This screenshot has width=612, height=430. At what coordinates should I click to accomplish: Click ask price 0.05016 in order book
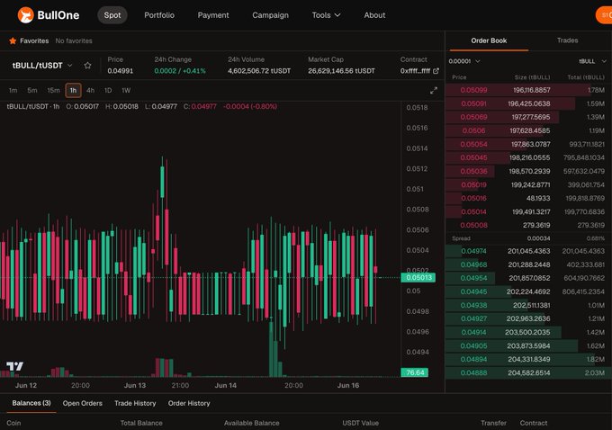pos(473,198)
